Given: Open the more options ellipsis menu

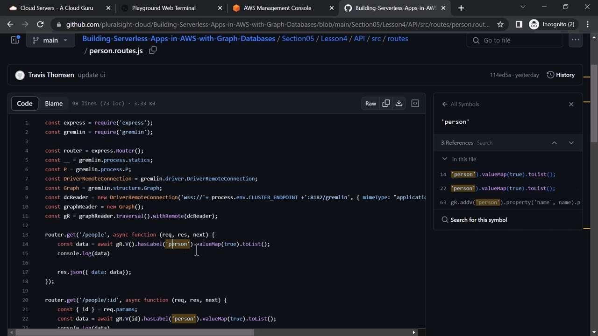Looking at the screenshot, I should click(575, 40).
